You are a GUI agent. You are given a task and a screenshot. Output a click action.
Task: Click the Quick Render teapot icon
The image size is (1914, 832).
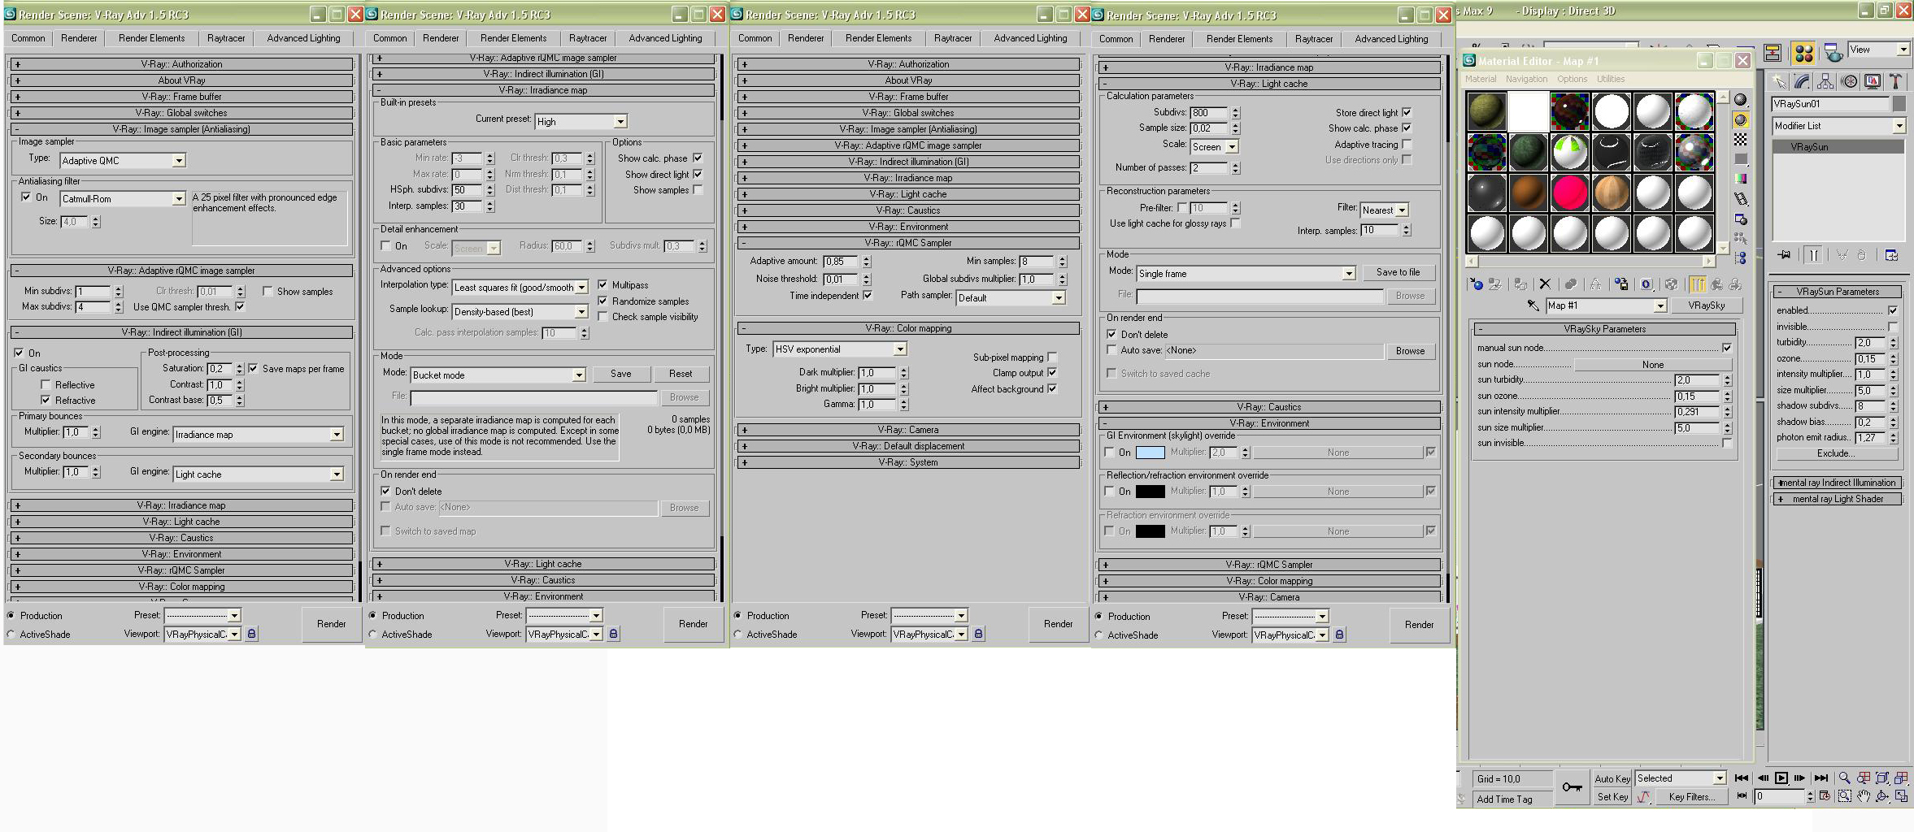[x=1834, y=53]
